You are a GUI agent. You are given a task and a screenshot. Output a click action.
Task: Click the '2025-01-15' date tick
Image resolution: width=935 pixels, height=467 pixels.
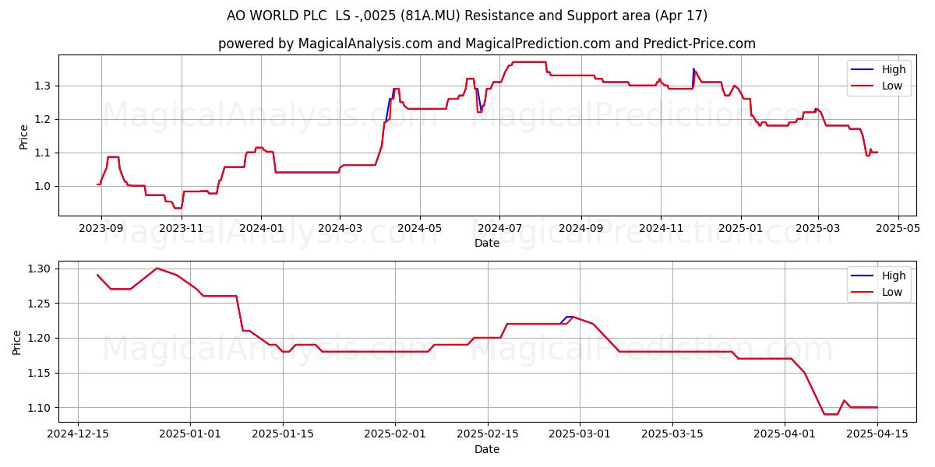(281, 434)
